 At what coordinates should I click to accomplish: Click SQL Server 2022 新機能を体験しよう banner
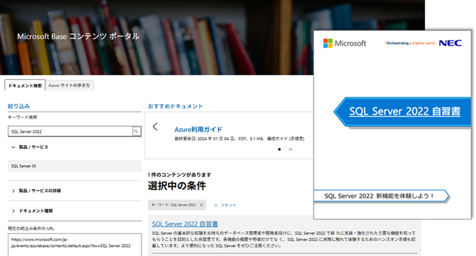381,195
